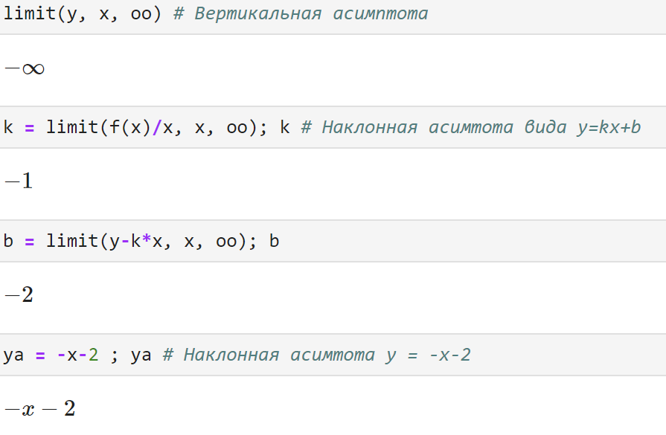Click the green number 2 in ya cell
The width and height of the screenshot is (666, 435).
(x=93, y=355)
